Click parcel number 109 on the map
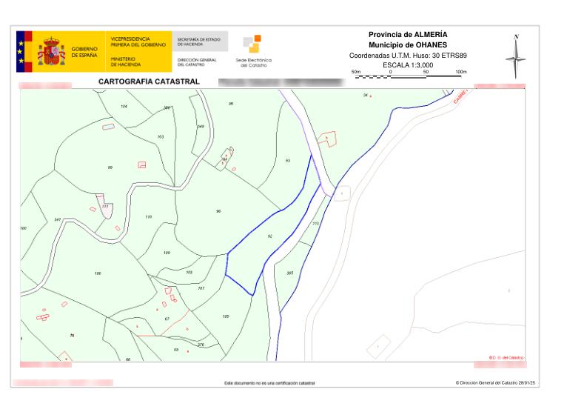Screen dimensions: 567x412 click(x=167, y=253)
